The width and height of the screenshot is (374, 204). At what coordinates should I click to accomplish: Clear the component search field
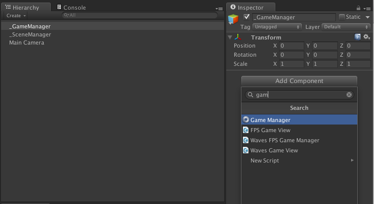[349, 95]
